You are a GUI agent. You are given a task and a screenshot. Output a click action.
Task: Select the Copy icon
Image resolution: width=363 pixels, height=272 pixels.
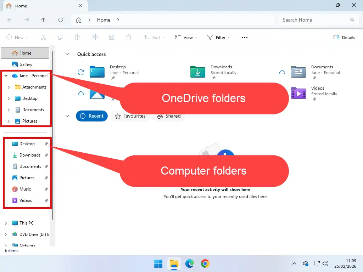[61, 37]
